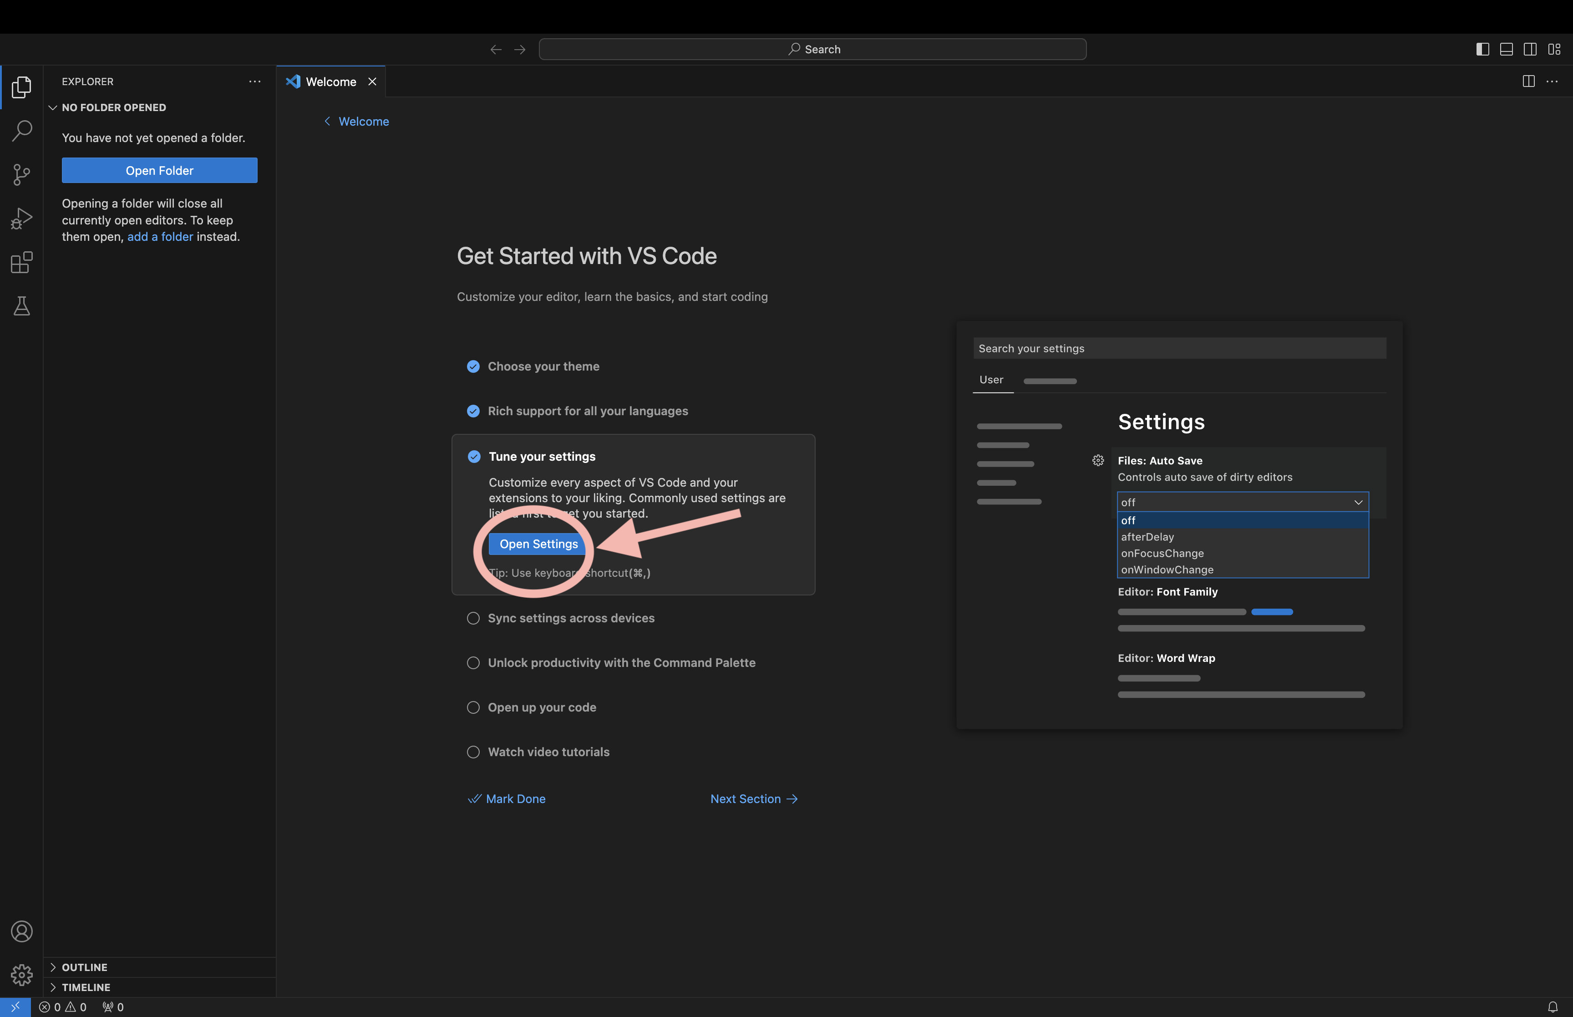Go forward with the navigation arrow
Screen dimensions: 1573x1017
(x=520, y=50)
